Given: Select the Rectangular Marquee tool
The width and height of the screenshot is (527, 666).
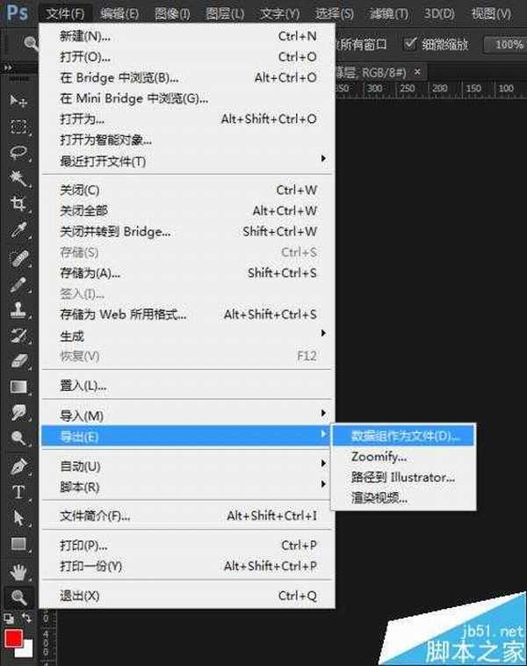Looking at the screenshot, I should click(18, 127).
